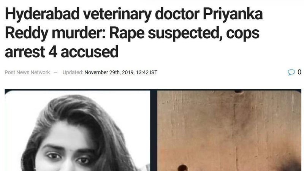
Task: Click the word 'Network' in the byline
Action: tap(40, 72)
